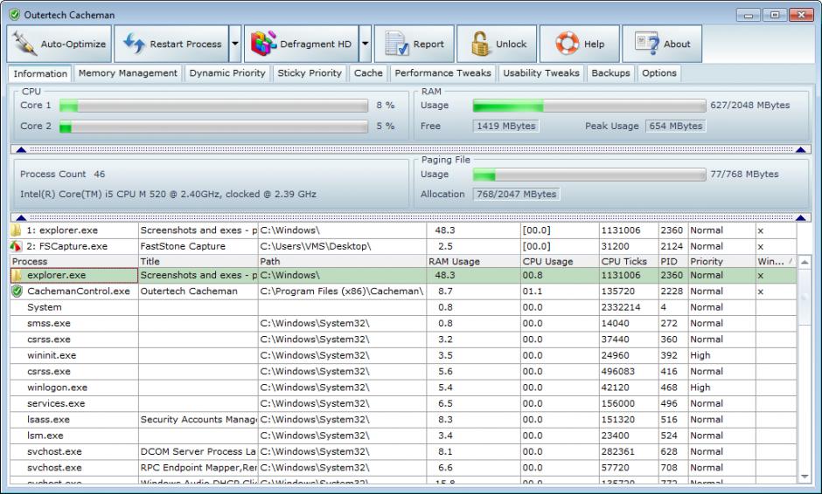Open the Usability Tweaks tab

[x=541, y=73]
